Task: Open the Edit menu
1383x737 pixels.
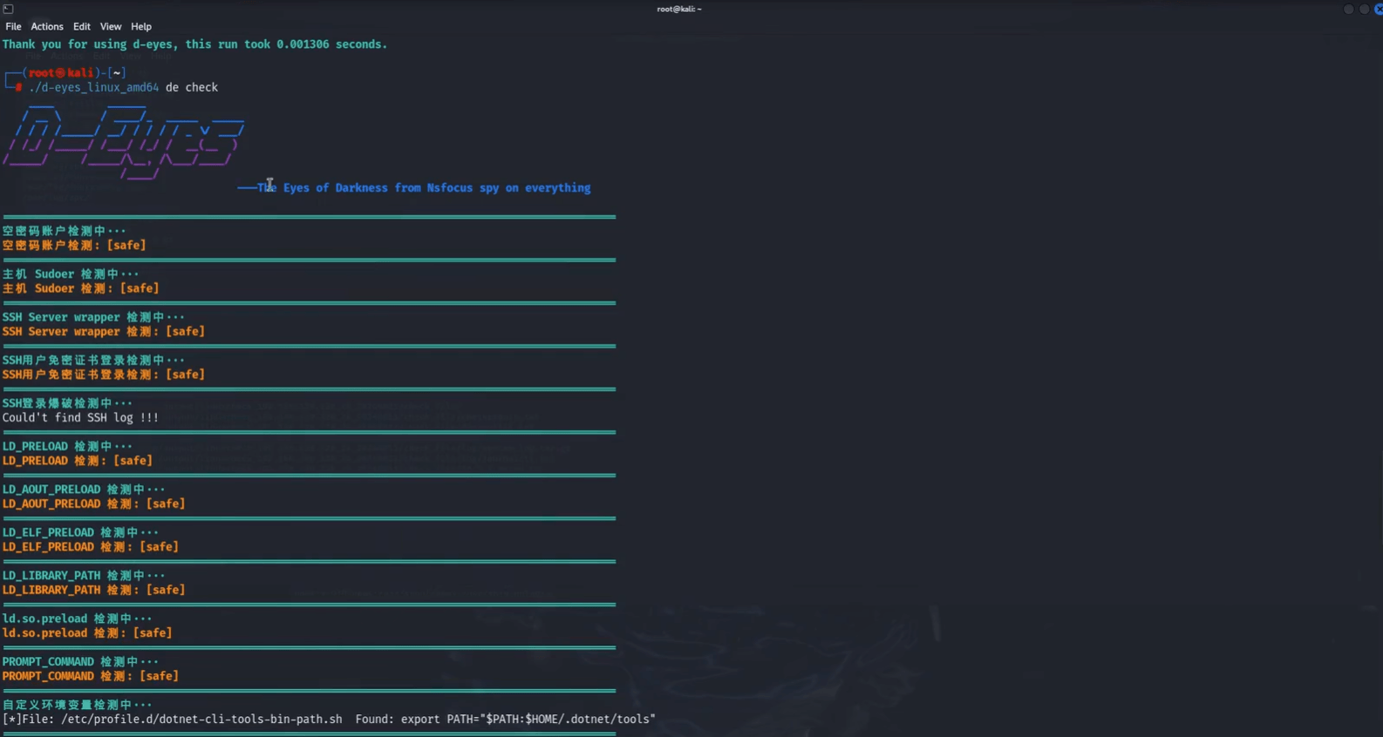Action: [x=82, y=26]
